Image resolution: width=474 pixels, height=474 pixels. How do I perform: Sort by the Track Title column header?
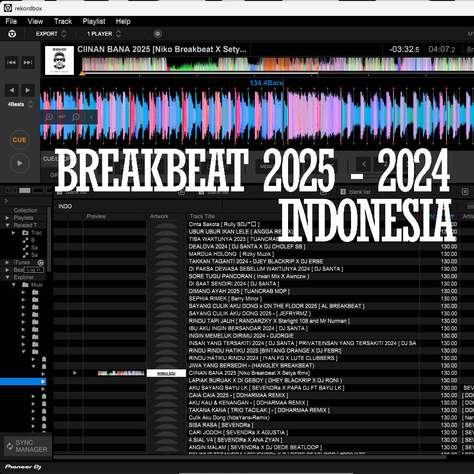(202, 216)
